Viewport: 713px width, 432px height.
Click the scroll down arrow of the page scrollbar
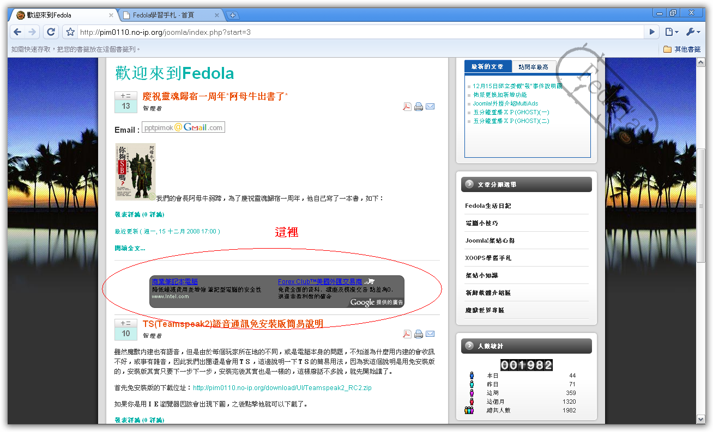pyautogui.click(x=701, y=419)
